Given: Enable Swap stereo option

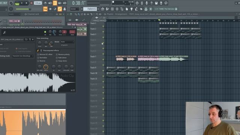Looking at the screenshot, I should coord(61,61).
